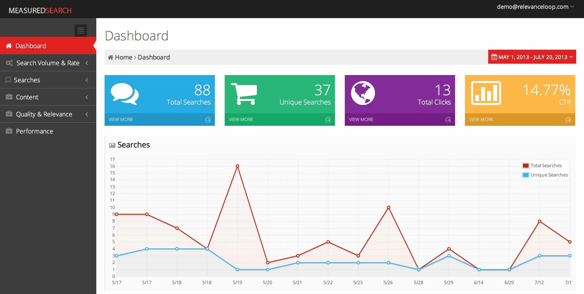Screen dimensions: 584x294
Task: Click the speech bubbles icon on Total Searches
Action: [x=125, y=94]
